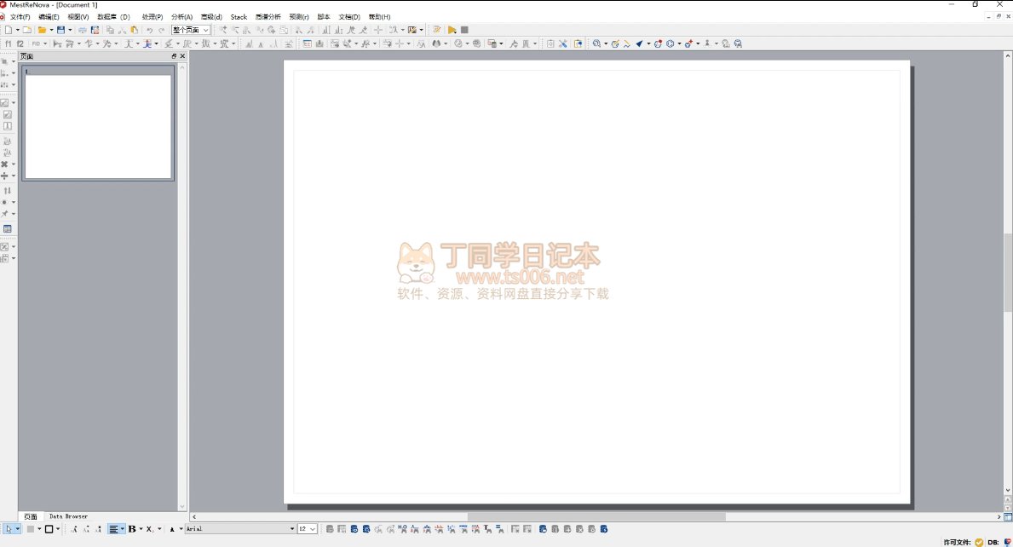Click the horizontal scrollbar left arrow
The width and height of the screenshot is (1013, 547).
click(193, 516)
